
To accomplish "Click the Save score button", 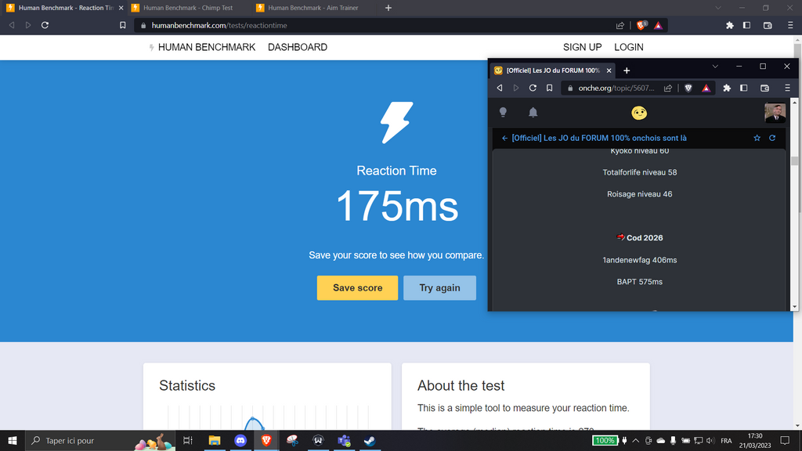I will 357,288.
